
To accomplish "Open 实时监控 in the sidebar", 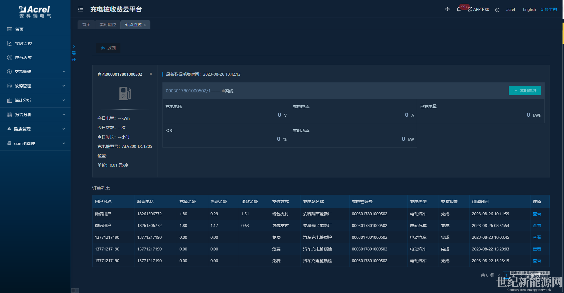I will (23, 43).
